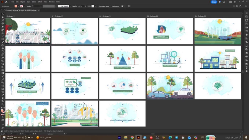Select the Eraser tool
This screenshot has height=140, width=249.
click(3, 48)
